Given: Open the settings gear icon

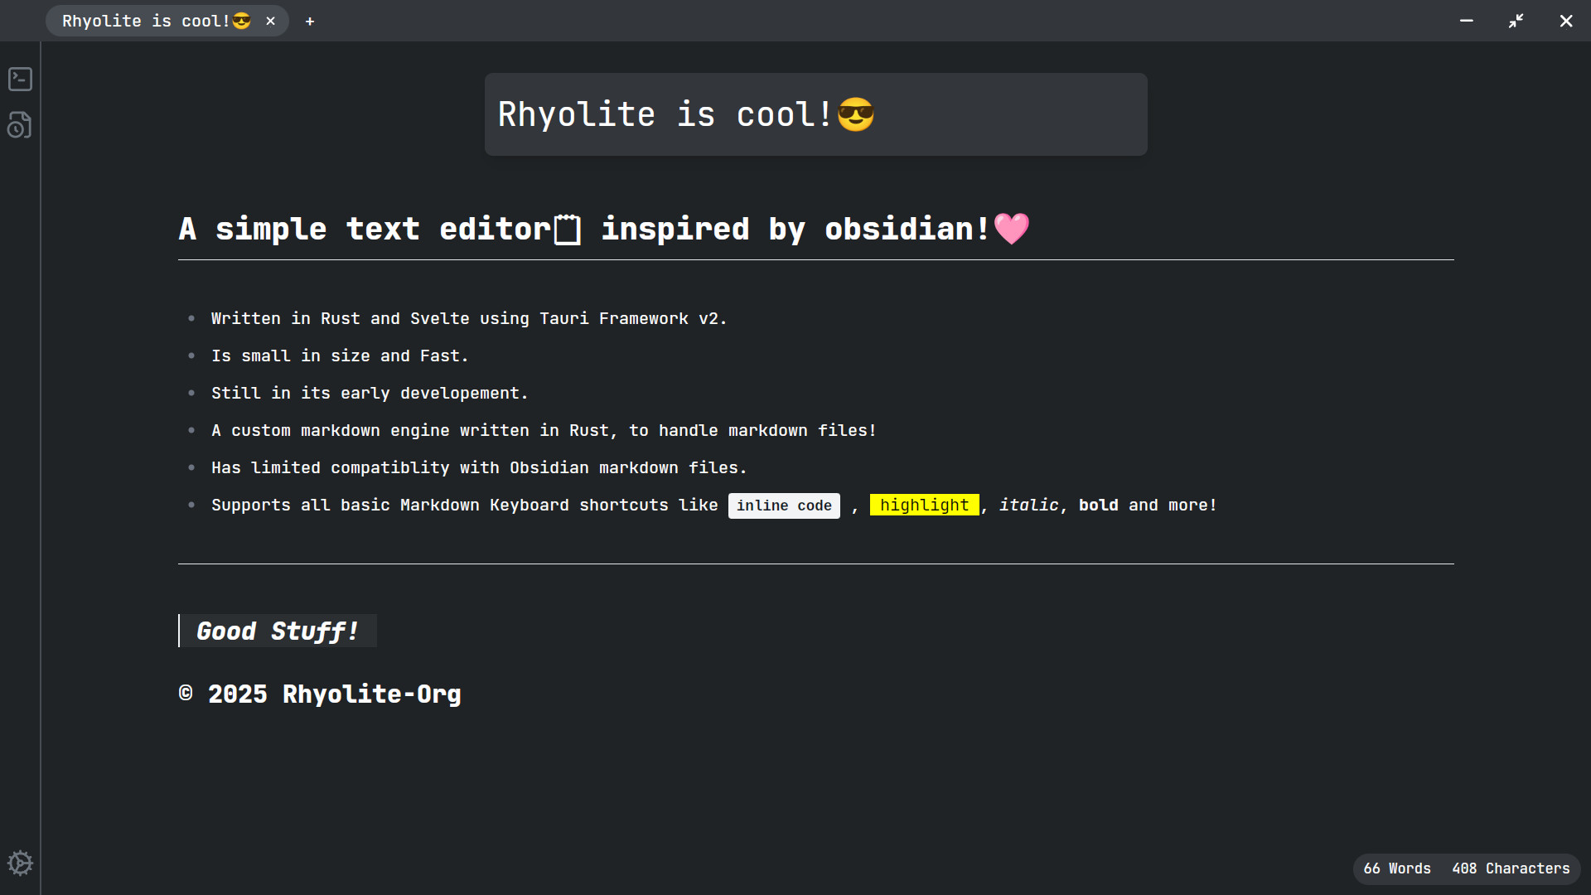Looking at the screenshot, I should pos(20,864).
